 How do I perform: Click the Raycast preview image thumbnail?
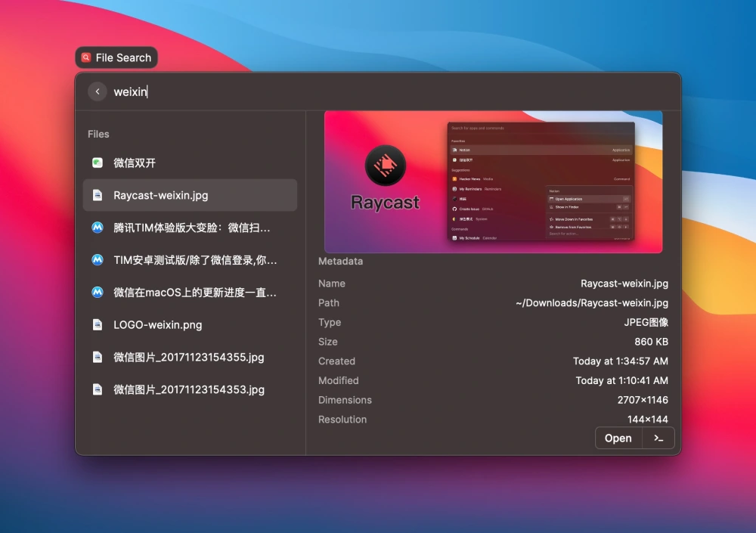point(493,182)
